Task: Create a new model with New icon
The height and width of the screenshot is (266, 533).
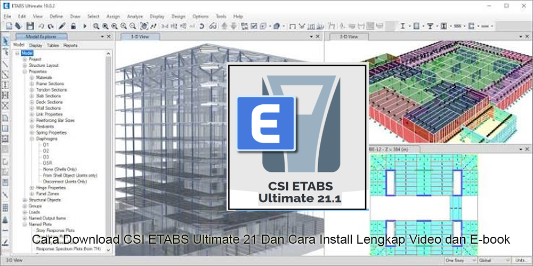Action: [9, 26]
